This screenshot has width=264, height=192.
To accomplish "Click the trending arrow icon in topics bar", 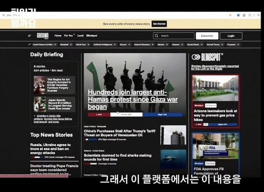I will pos(29,44).
